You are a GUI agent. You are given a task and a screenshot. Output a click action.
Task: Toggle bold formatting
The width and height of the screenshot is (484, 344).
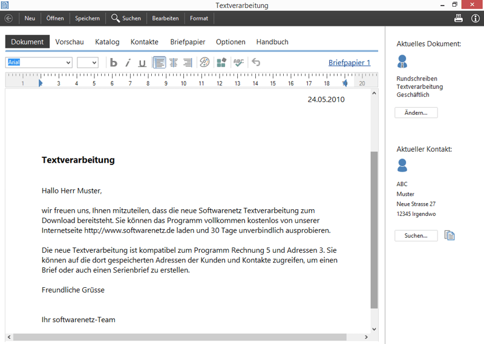point(113,62)
